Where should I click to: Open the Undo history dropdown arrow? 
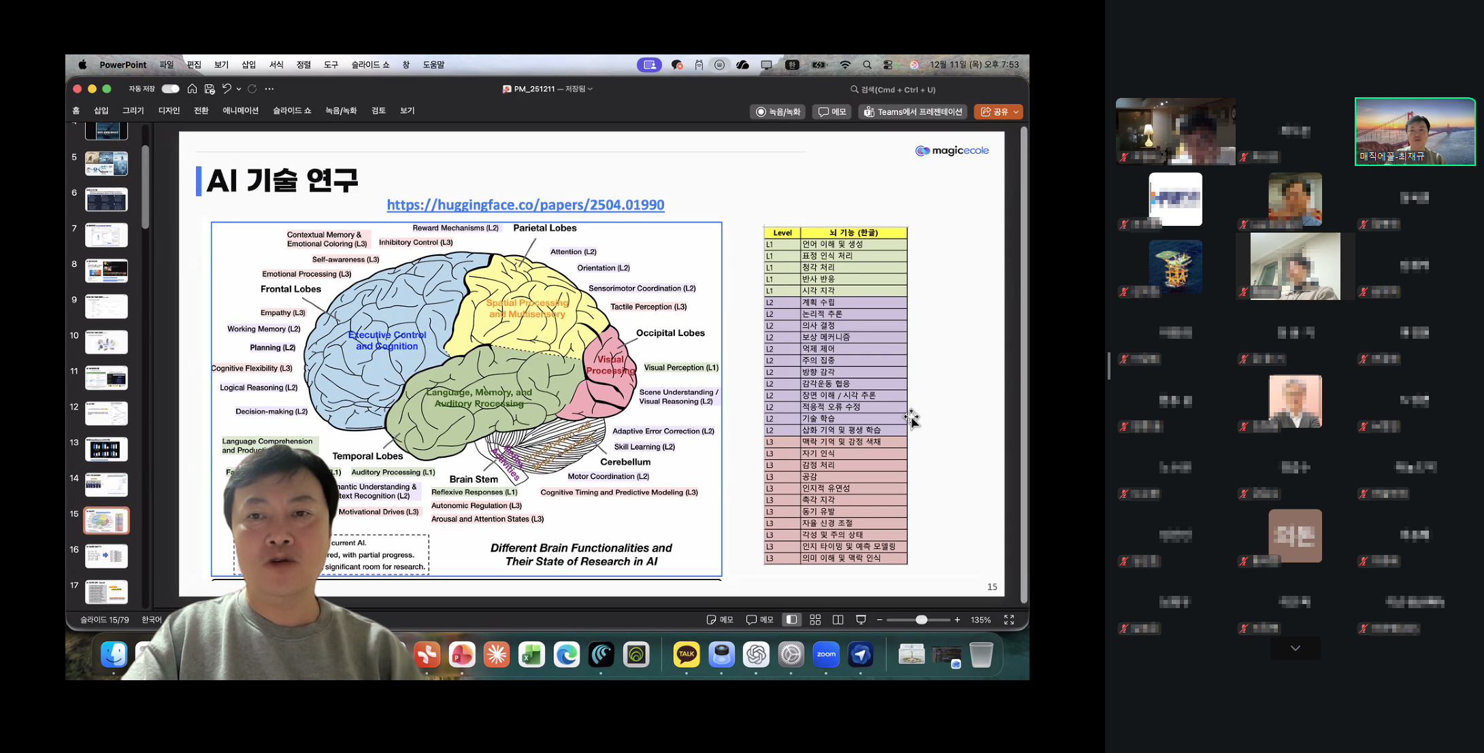point(239,89)
